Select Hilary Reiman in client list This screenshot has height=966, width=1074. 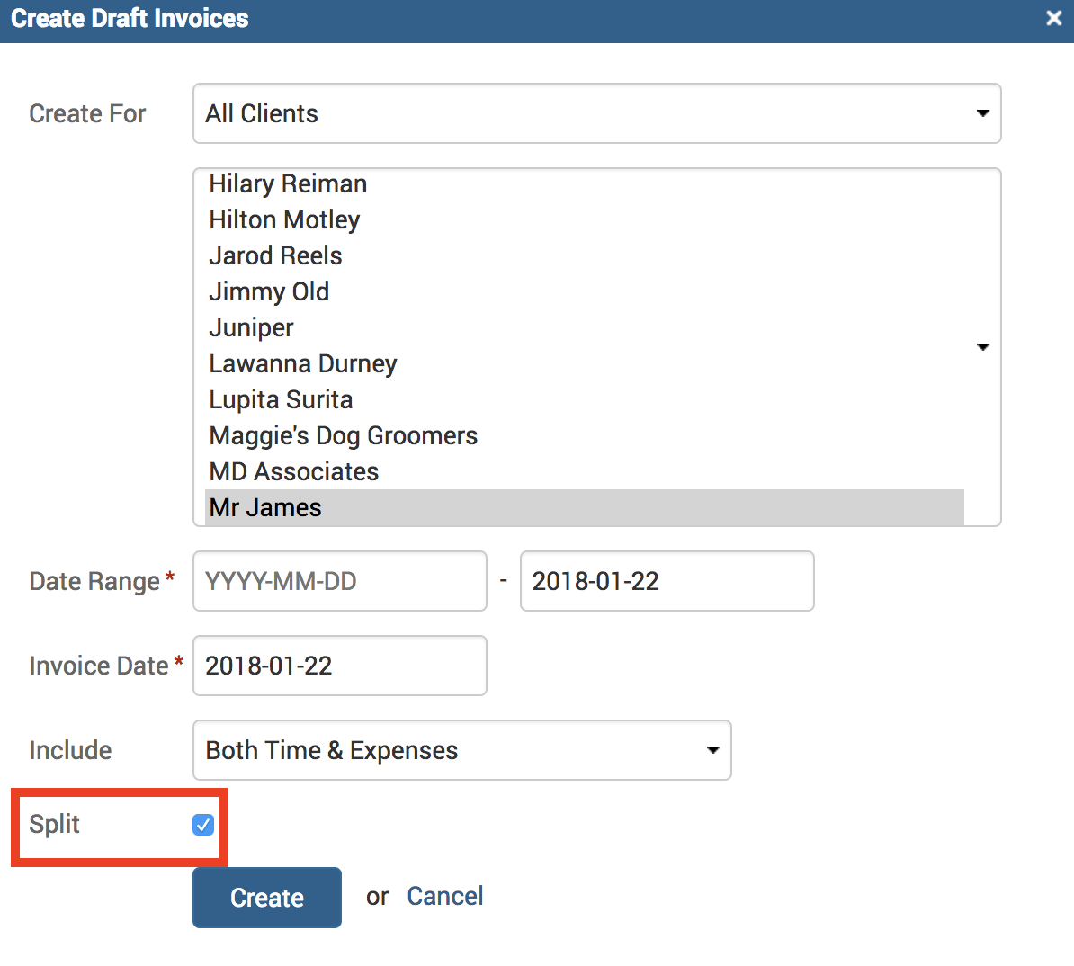coord(288,184)
